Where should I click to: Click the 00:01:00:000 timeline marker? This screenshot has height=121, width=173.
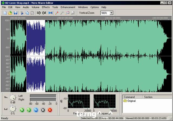[x=65, y=18]
